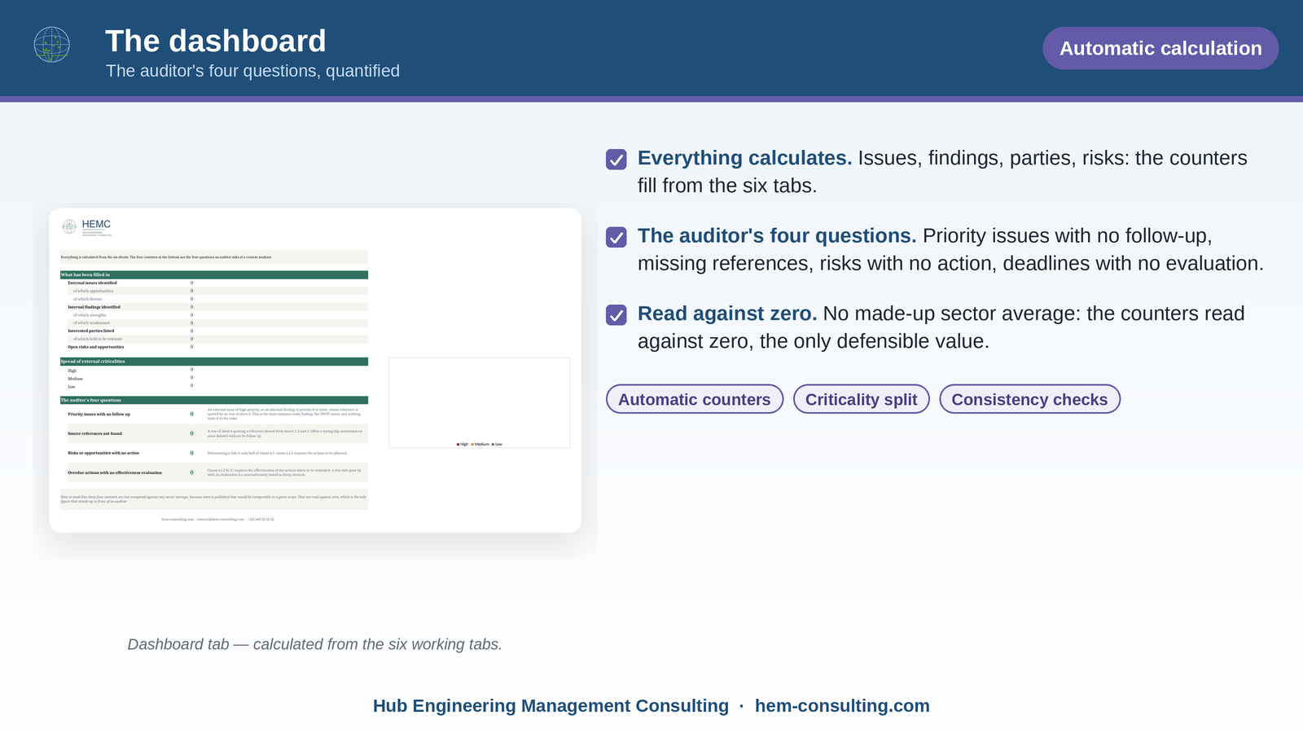This screenshot has width=1303, height=733.
Task: Toggle the Everything calculates checkbox
Action: (x=616, y=160)
